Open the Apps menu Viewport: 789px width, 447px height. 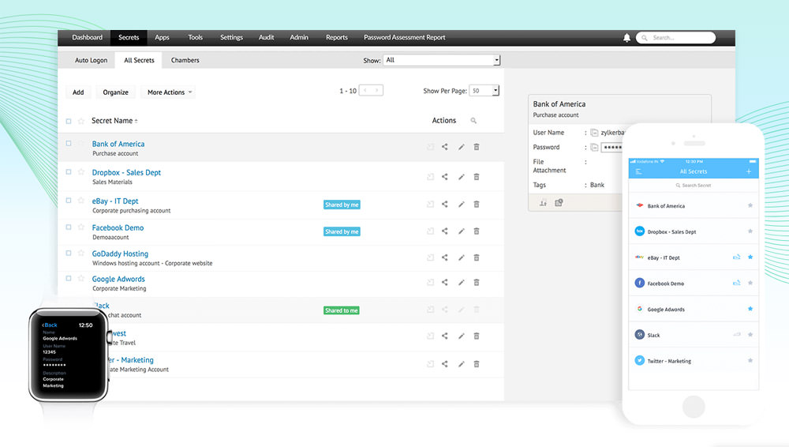point(162,37)
